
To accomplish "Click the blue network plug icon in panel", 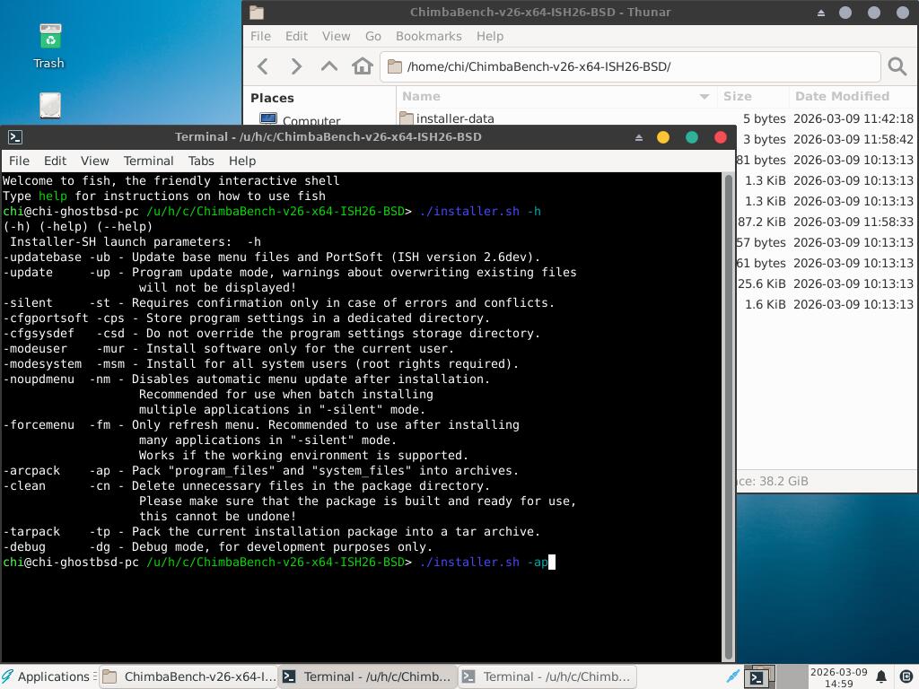I will [732, 676].
